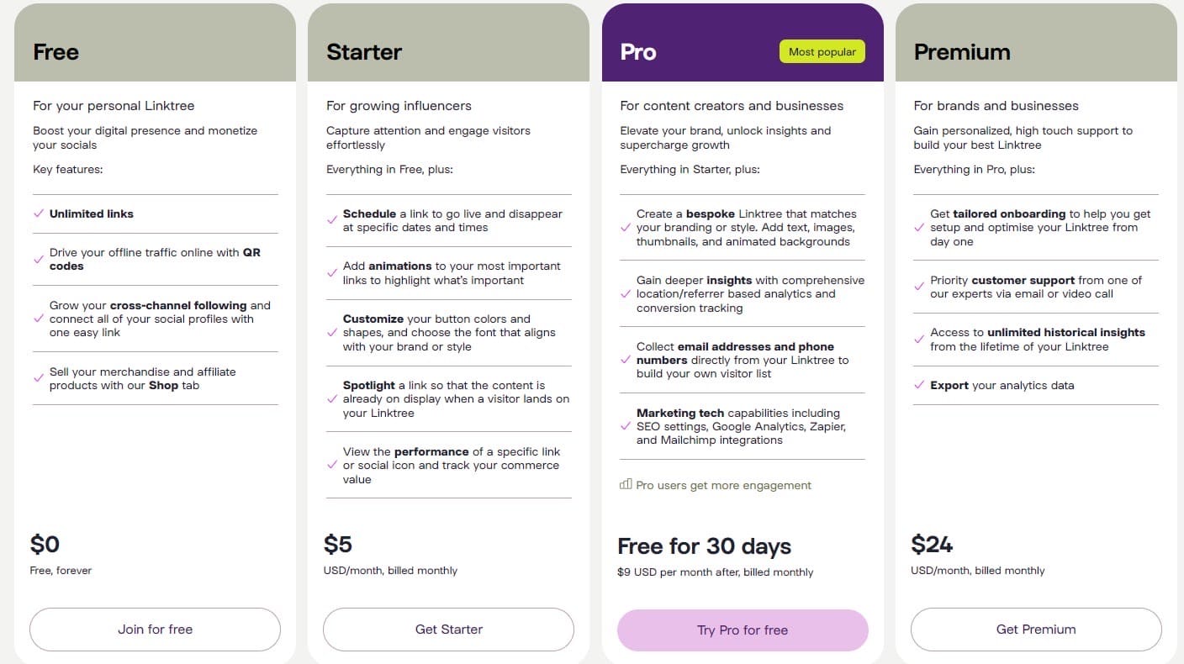Click the "Get Starter" button
Viewport: 1184px width, 664px height.
click(x=448, y=629)
